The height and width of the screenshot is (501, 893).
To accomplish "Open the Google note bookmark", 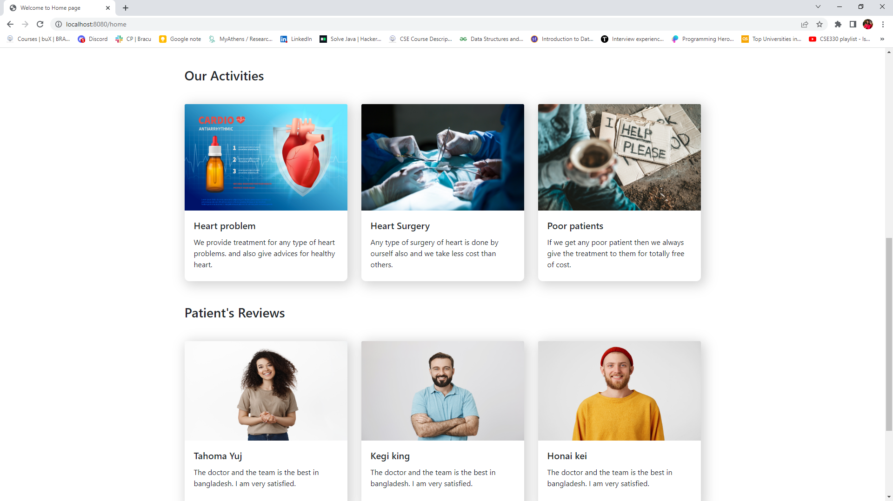I will tap(180, 39).
